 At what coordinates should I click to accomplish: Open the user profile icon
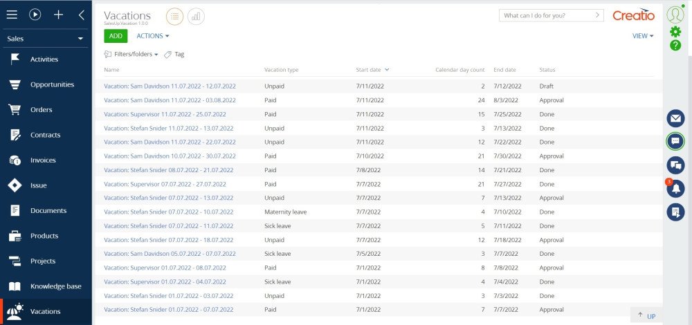tap(675, 15)
